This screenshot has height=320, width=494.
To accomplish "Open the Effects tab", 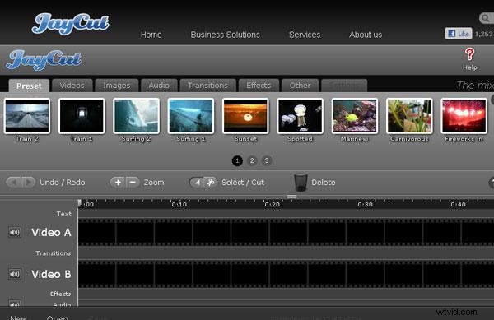I will [x=259, y=86].
